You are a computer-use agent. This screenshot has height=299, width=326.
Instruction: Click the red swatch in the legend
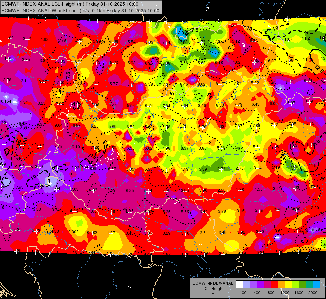275,284
